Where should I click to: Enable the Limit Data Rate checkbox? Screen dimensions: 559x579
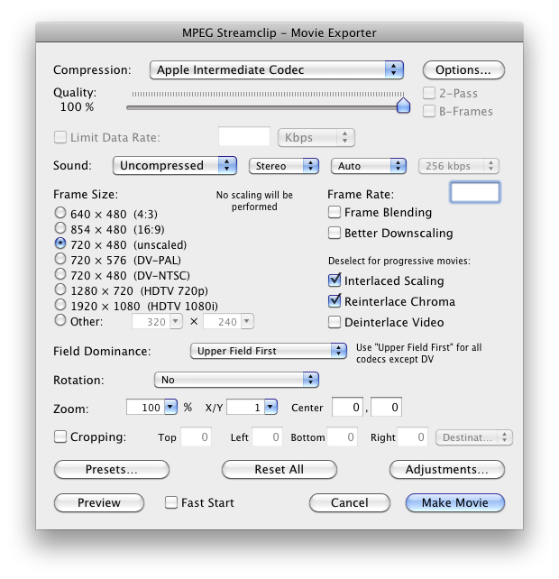tap(60, 137)
